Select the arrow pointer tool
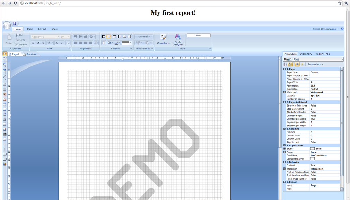The image size is (350, 200). 5,54
